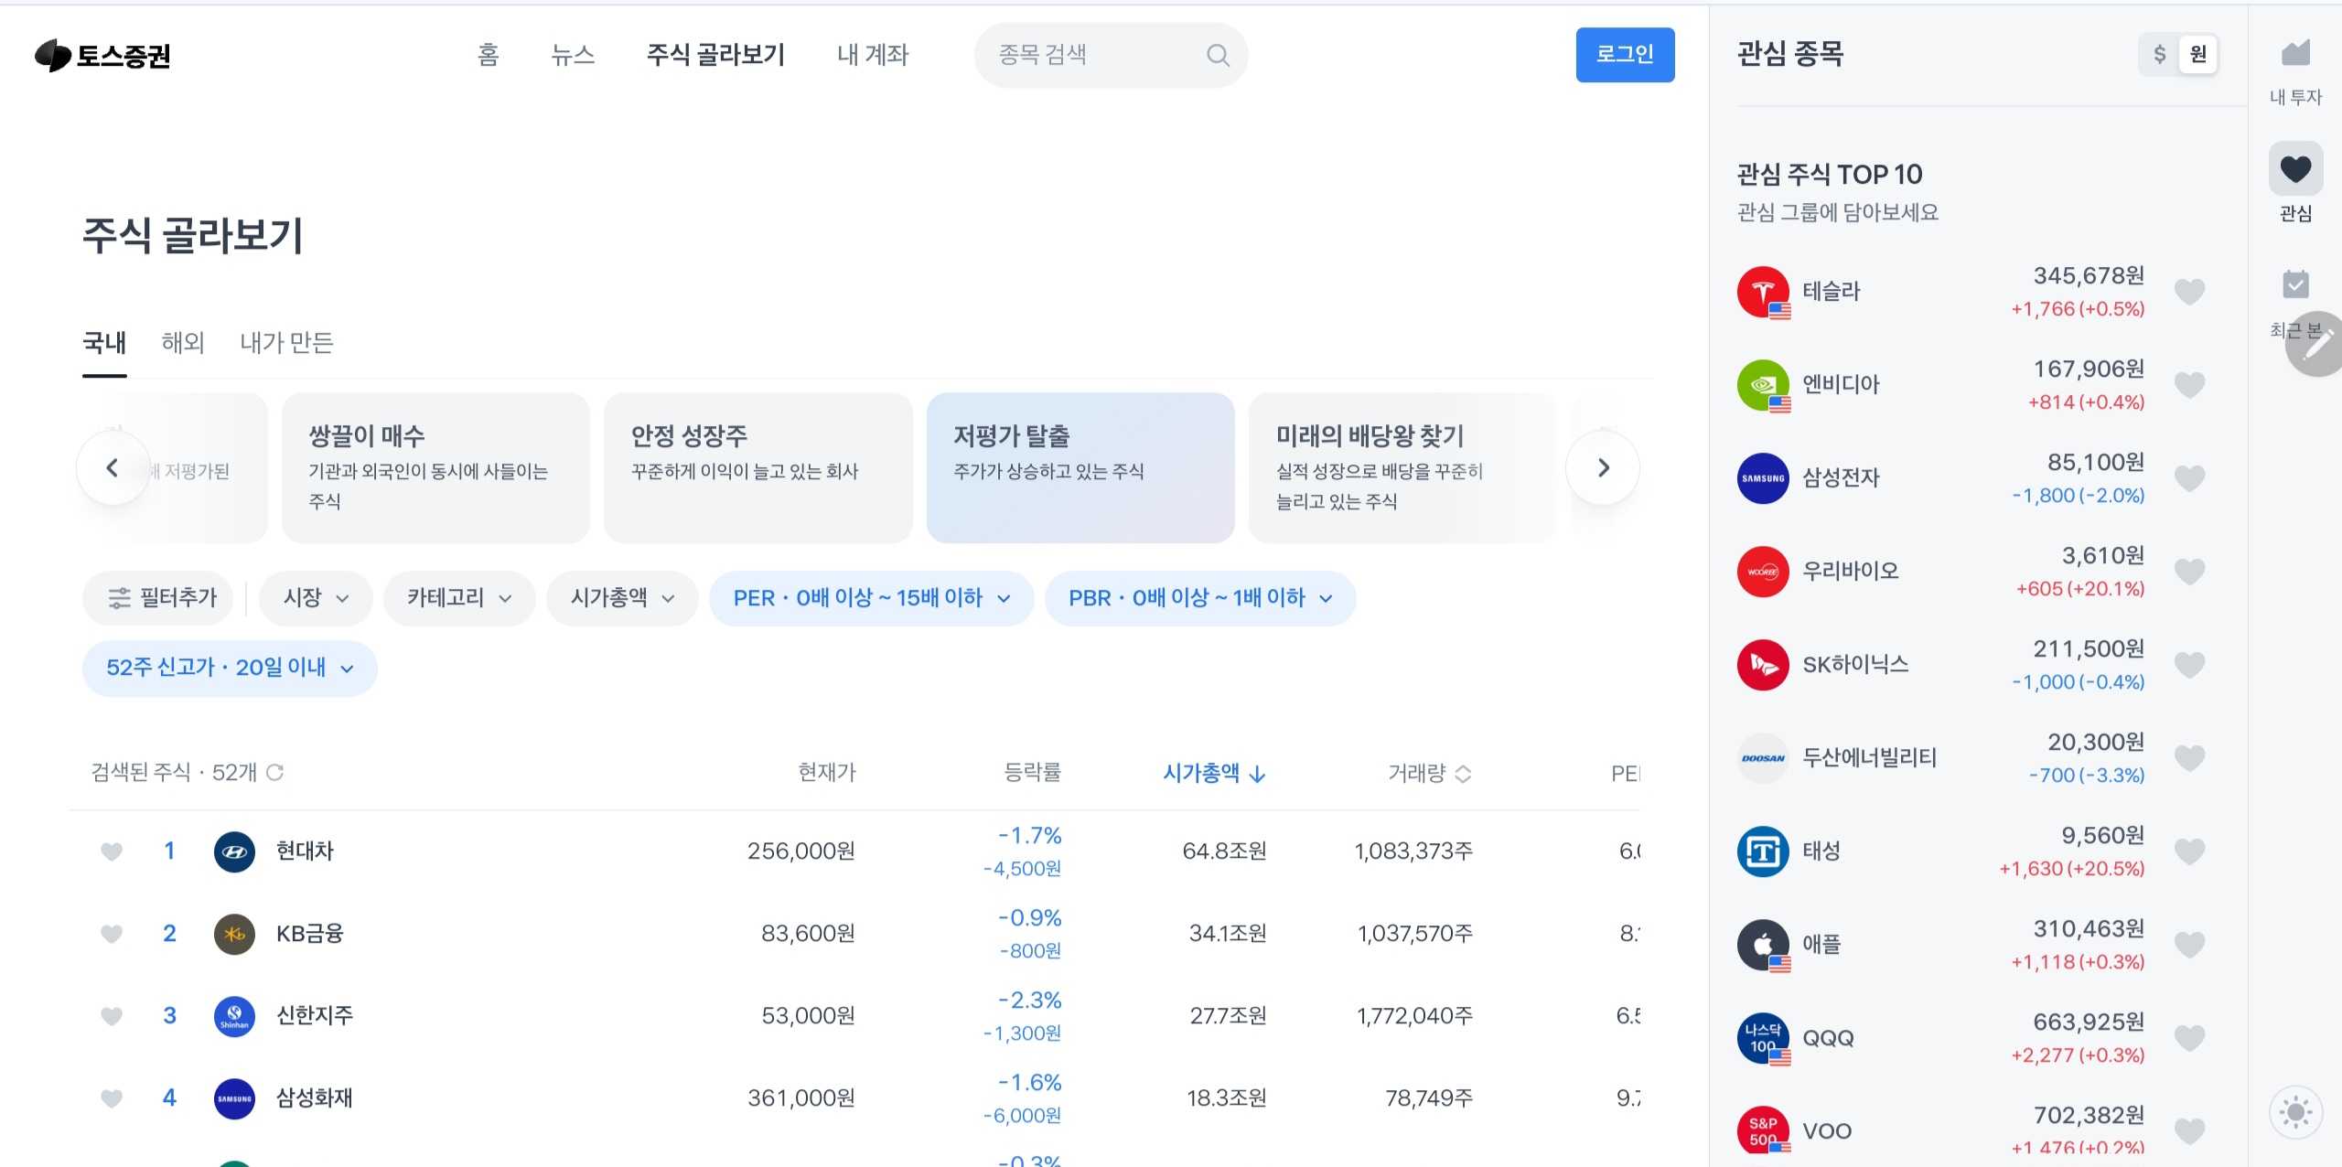Select the 안정 성장주 preset card
The height and width of the screenshot is (1167, 2342).
[x=757, y=468]
